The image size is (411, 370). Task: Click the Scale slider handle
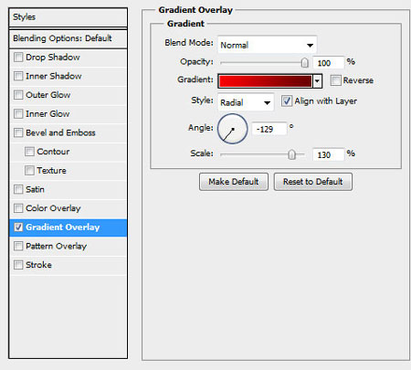291,154
